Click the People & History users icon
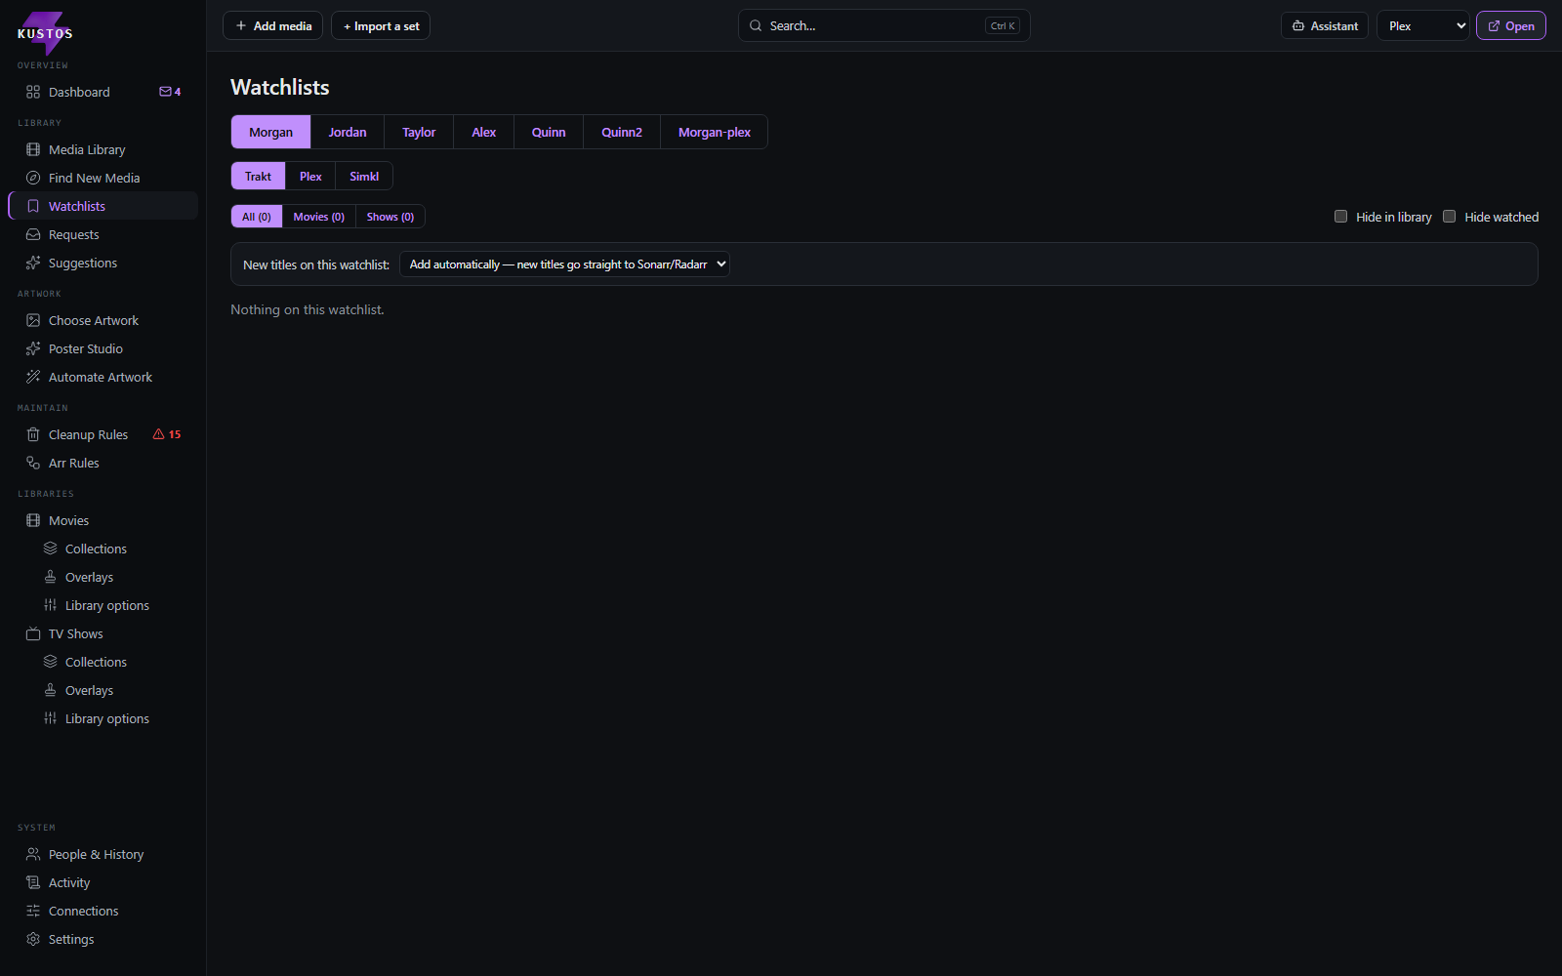 (33, 854)
